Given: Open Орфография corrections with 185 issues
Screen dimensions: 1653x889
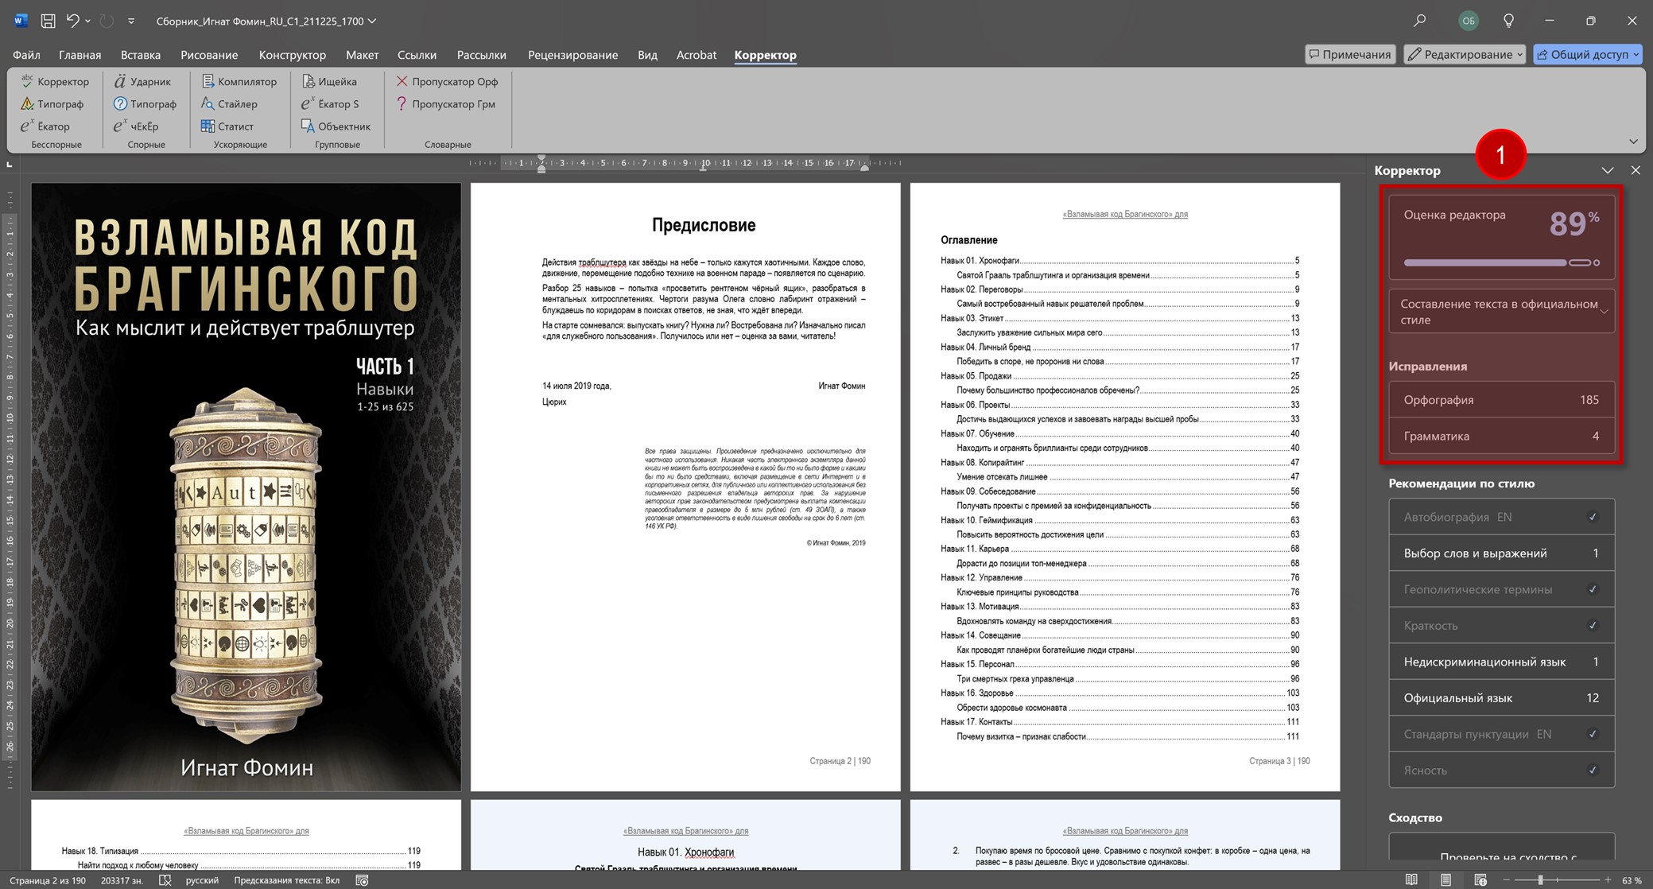Looking at the screenshot, I should 1501,400.
